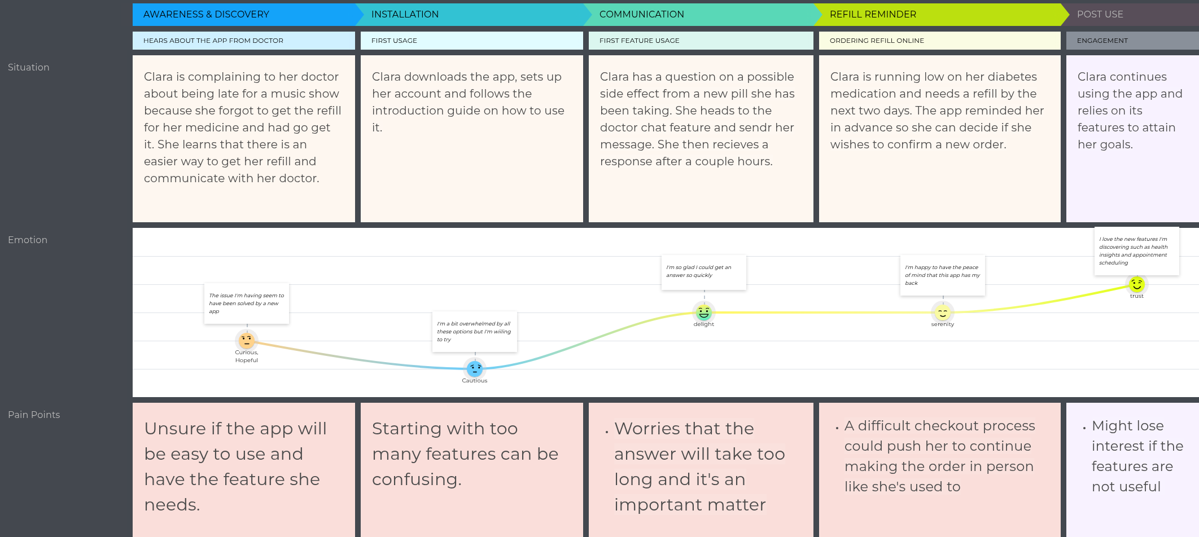The height and width of the screenshot is (537, 1199).
Task: Click the 'I'm a bit overwhelmed' quote note
Action: tap(475, 332)
